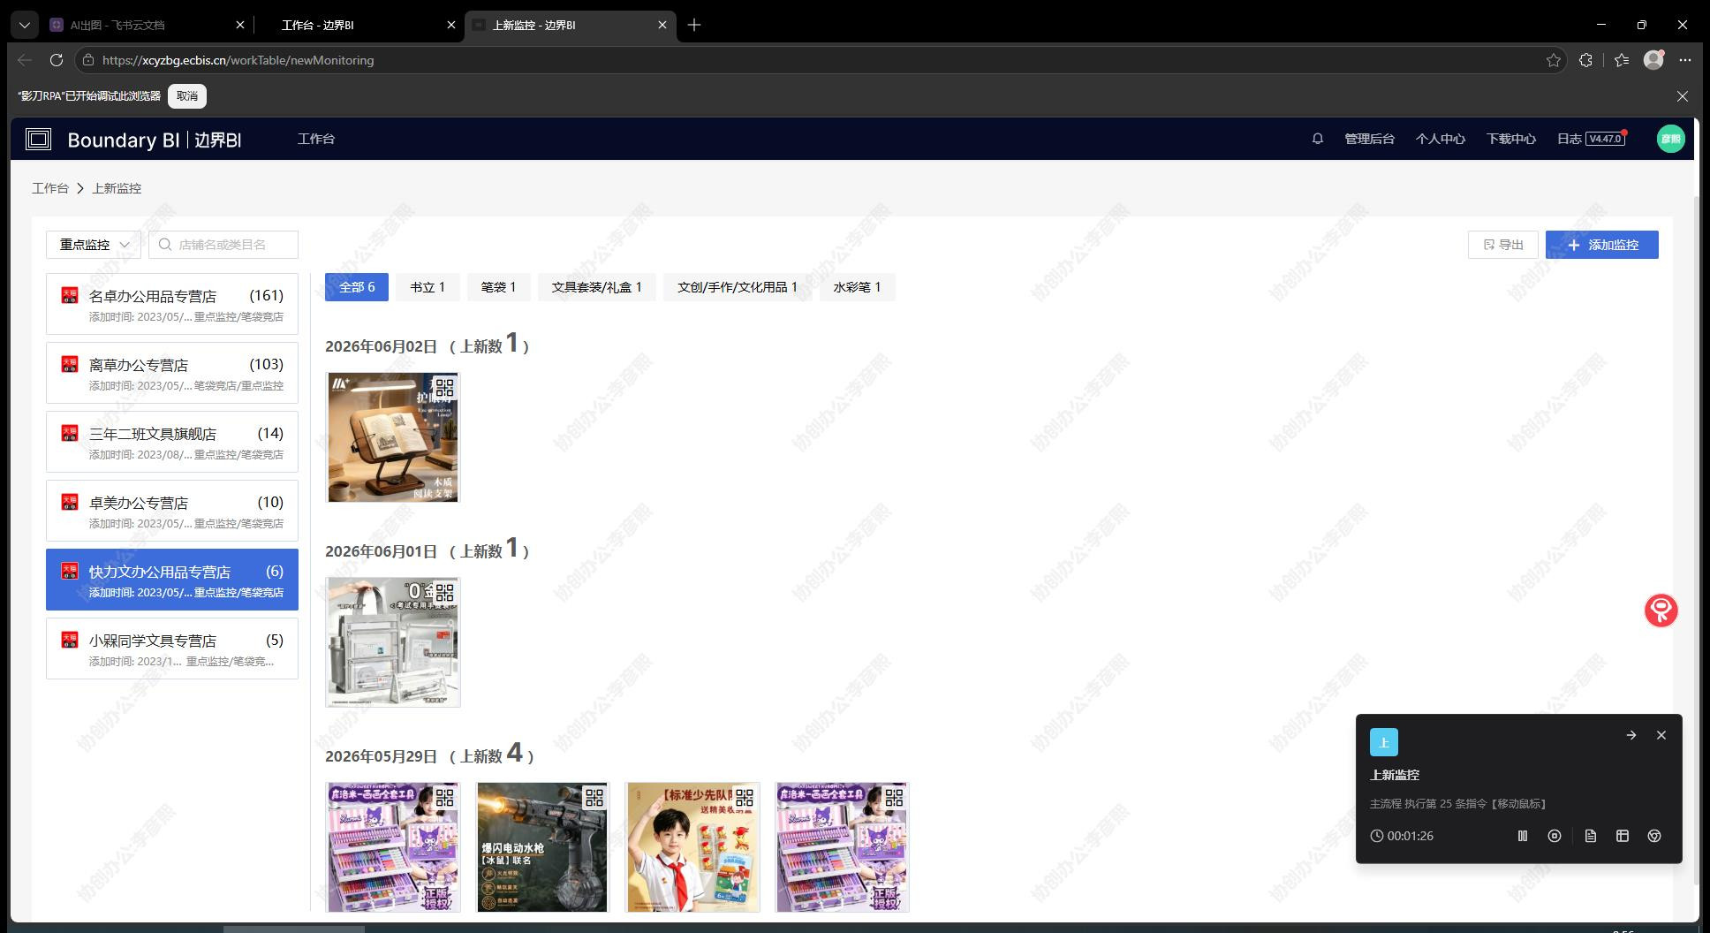This screenshot has width=1710, height=933.
Task: Click the browser favorites star icon
Action: click(1554, 60)
